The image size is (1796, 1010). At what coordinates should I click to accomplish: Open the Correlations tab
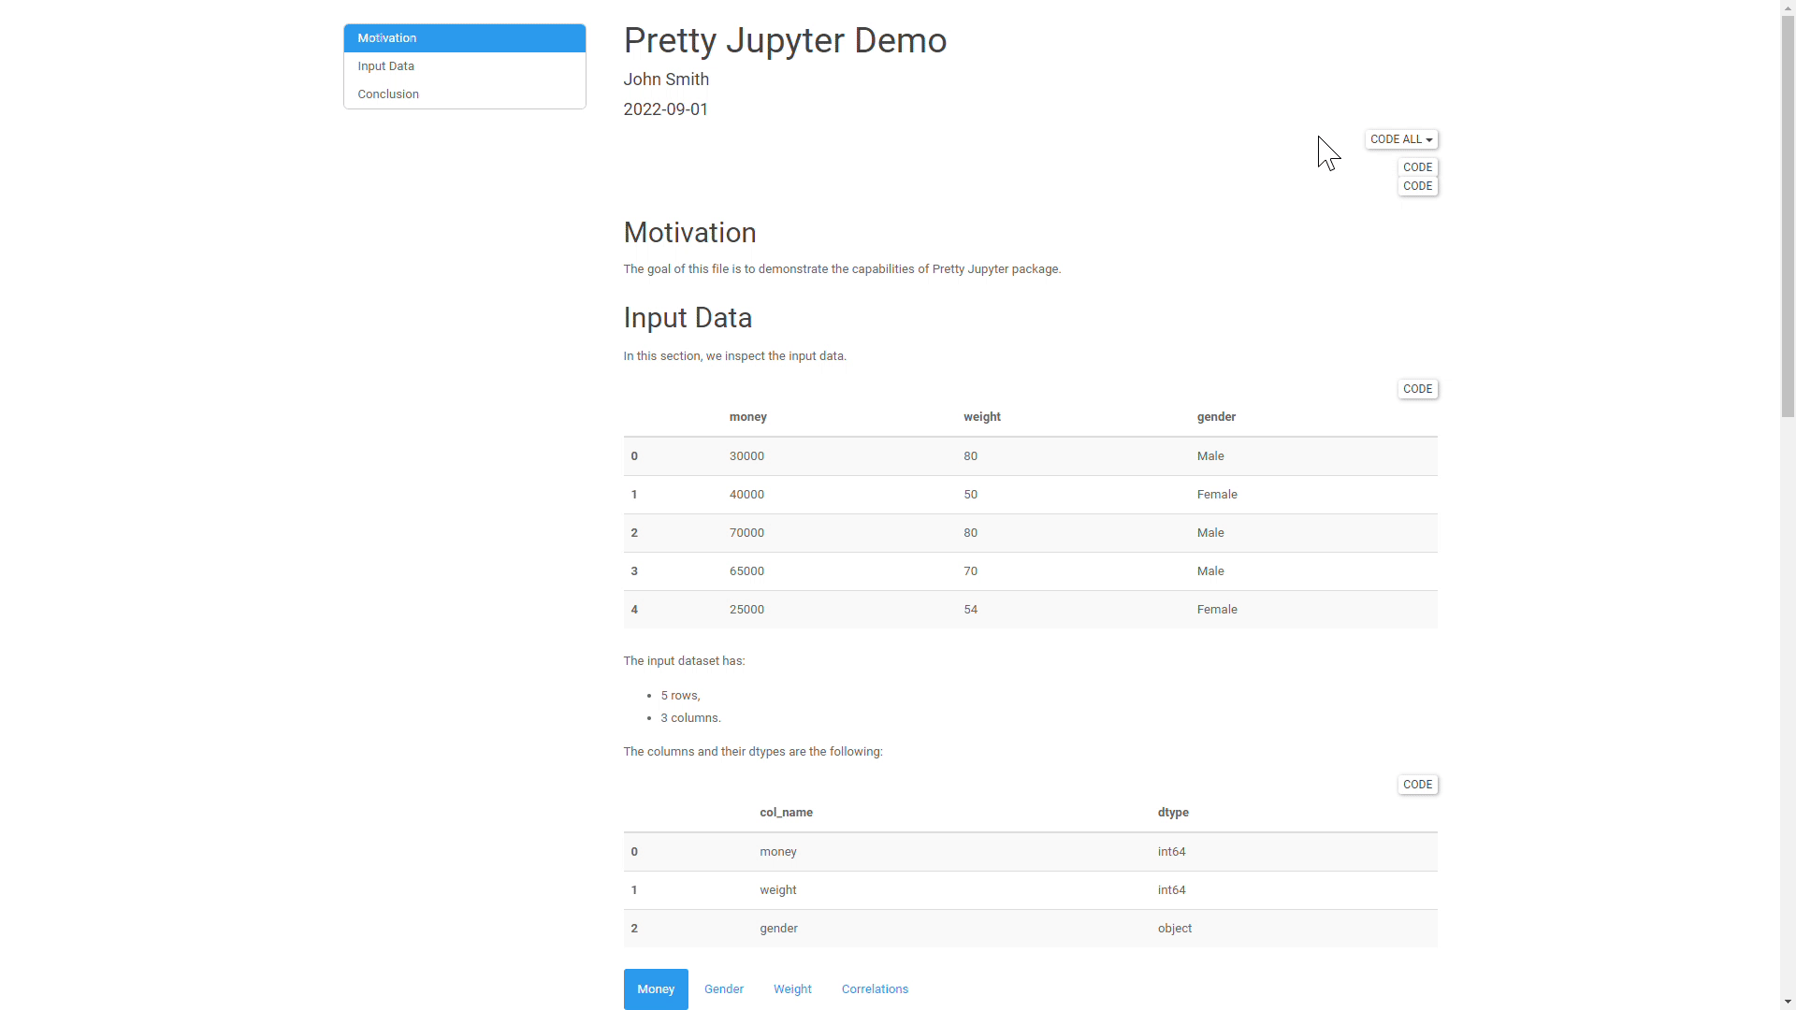(x=874, y=988)
